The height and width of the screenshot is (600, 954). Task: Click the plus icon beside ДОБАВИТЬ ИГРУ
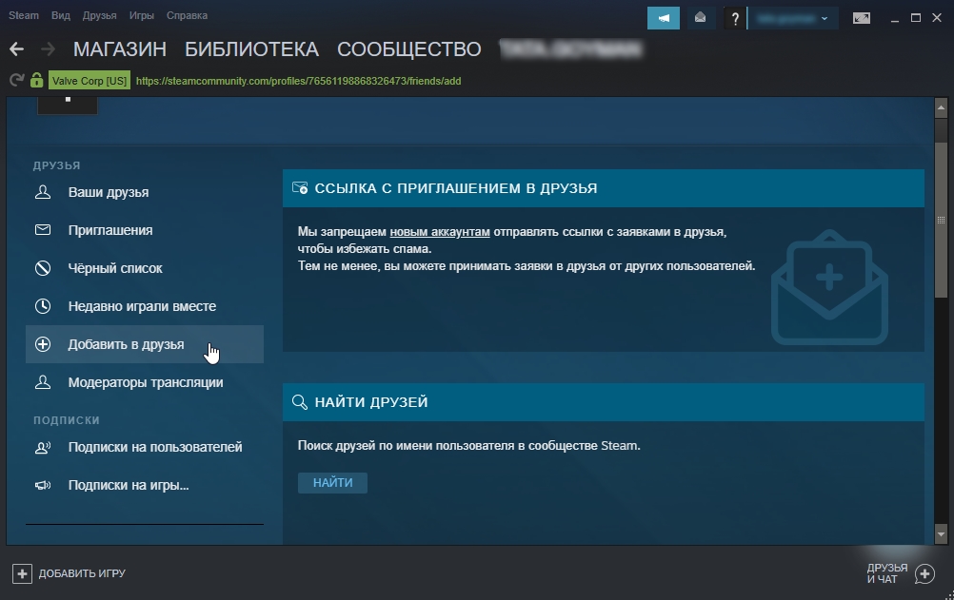[x=22, y=573]
